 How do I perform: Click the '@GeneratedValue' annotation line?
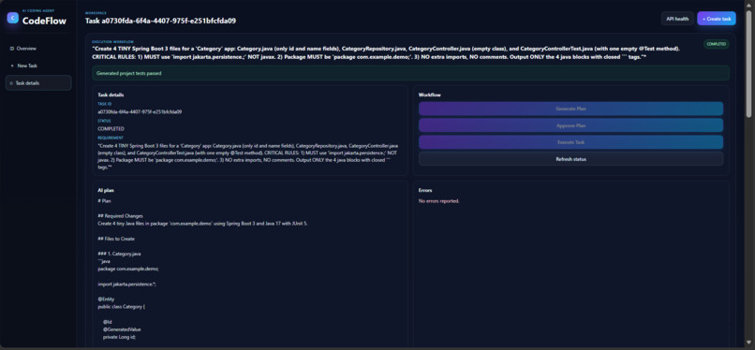point(122,329)
